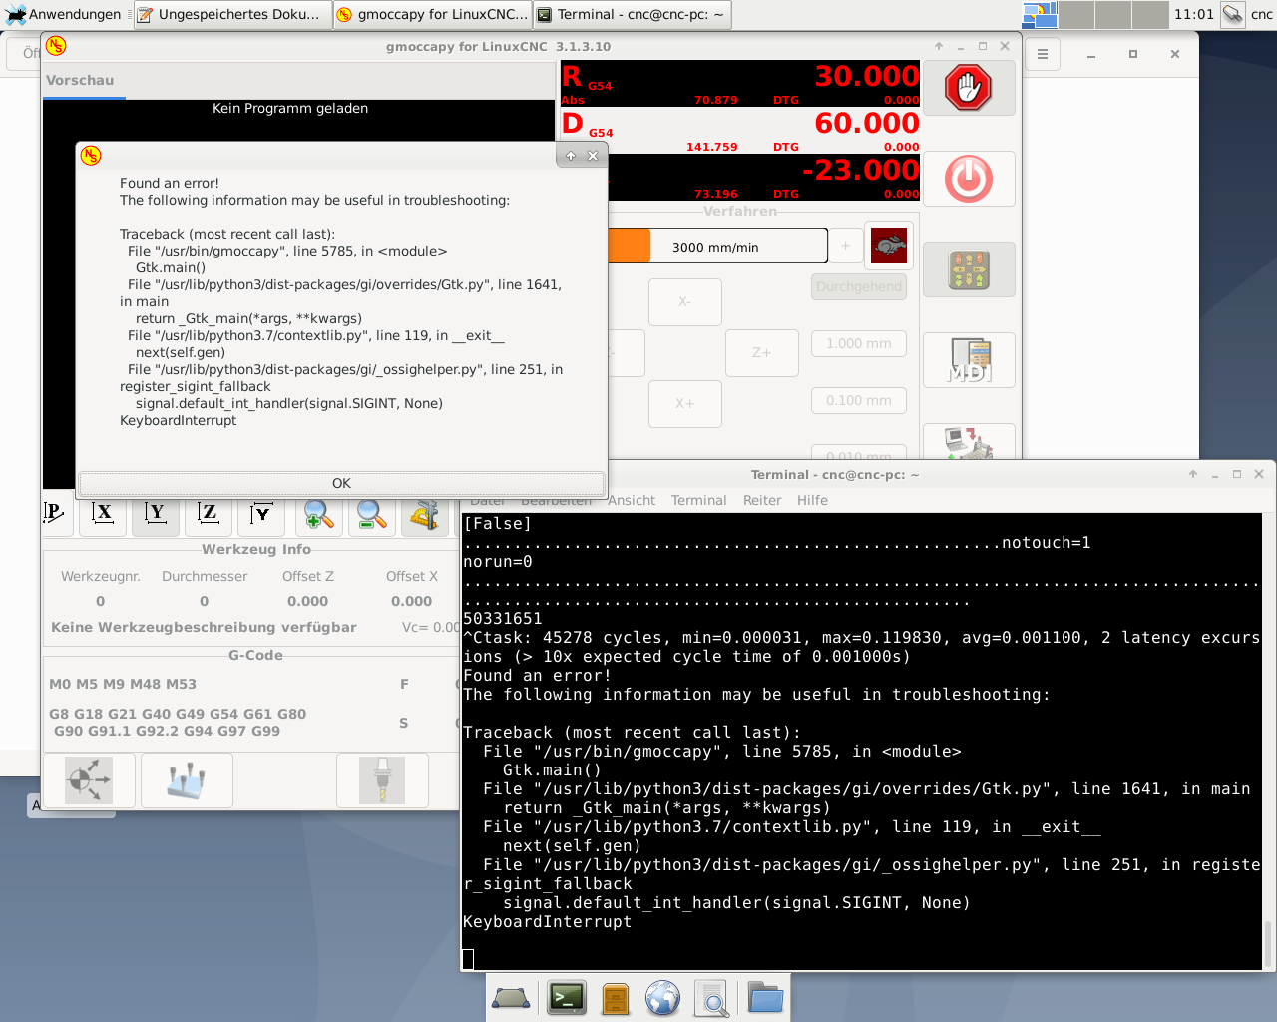1277x1022 pixels.
Task: Click the R axis DRO display
Action: pyautogui.click(x=740, y=84)
